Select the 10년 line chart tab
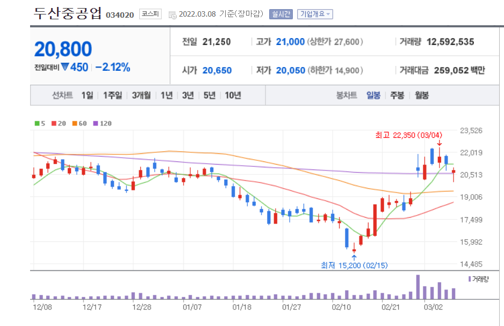 [233, 95]
